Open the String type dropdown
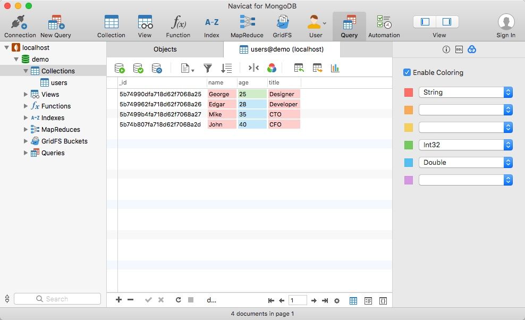Image resolution: width=525 pixels, height=320 pixels. (x=465, y=92)
